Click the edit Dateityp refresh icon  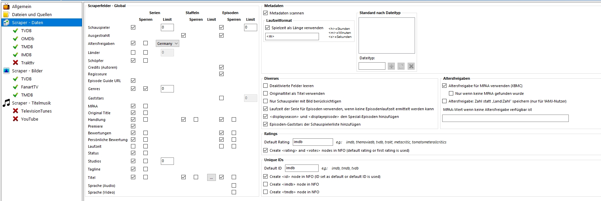[401, 66]
